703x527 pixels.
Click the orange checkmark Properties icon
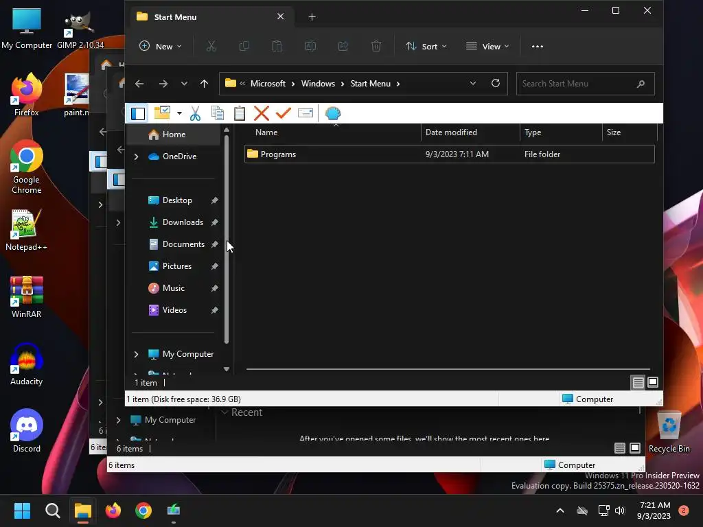(284, 113)
